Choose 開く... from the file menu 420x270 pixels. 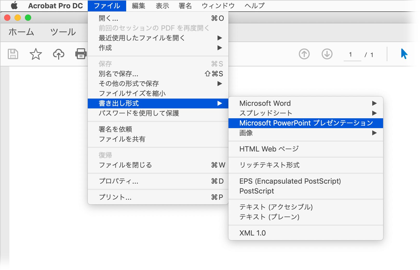coord(158,18)
